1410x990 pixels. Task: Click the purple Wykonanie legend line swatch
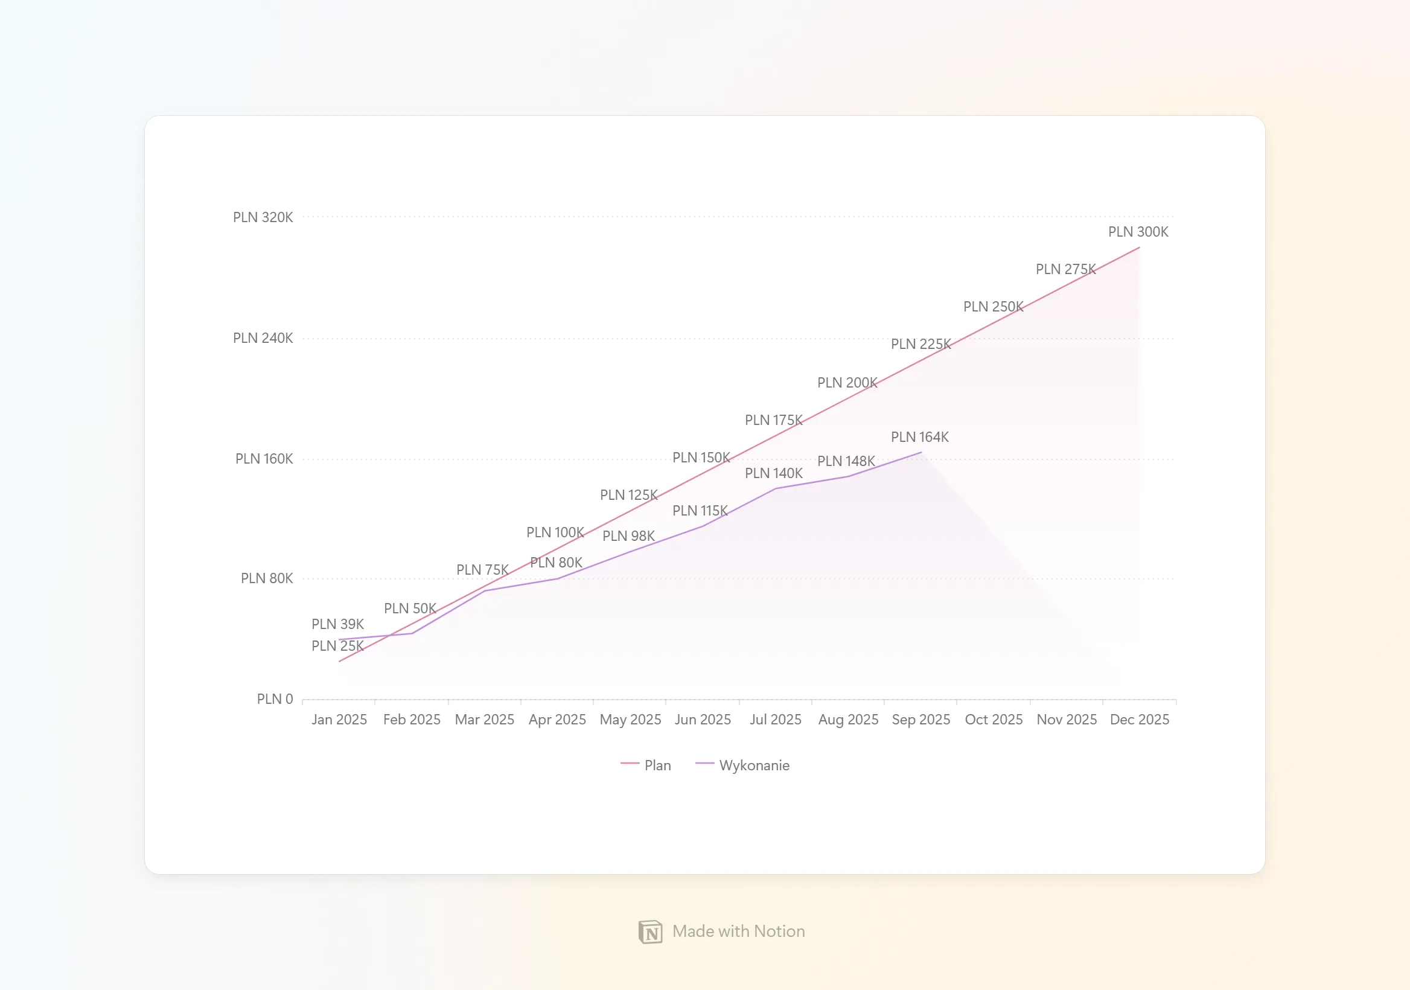(x=704, y=764)
